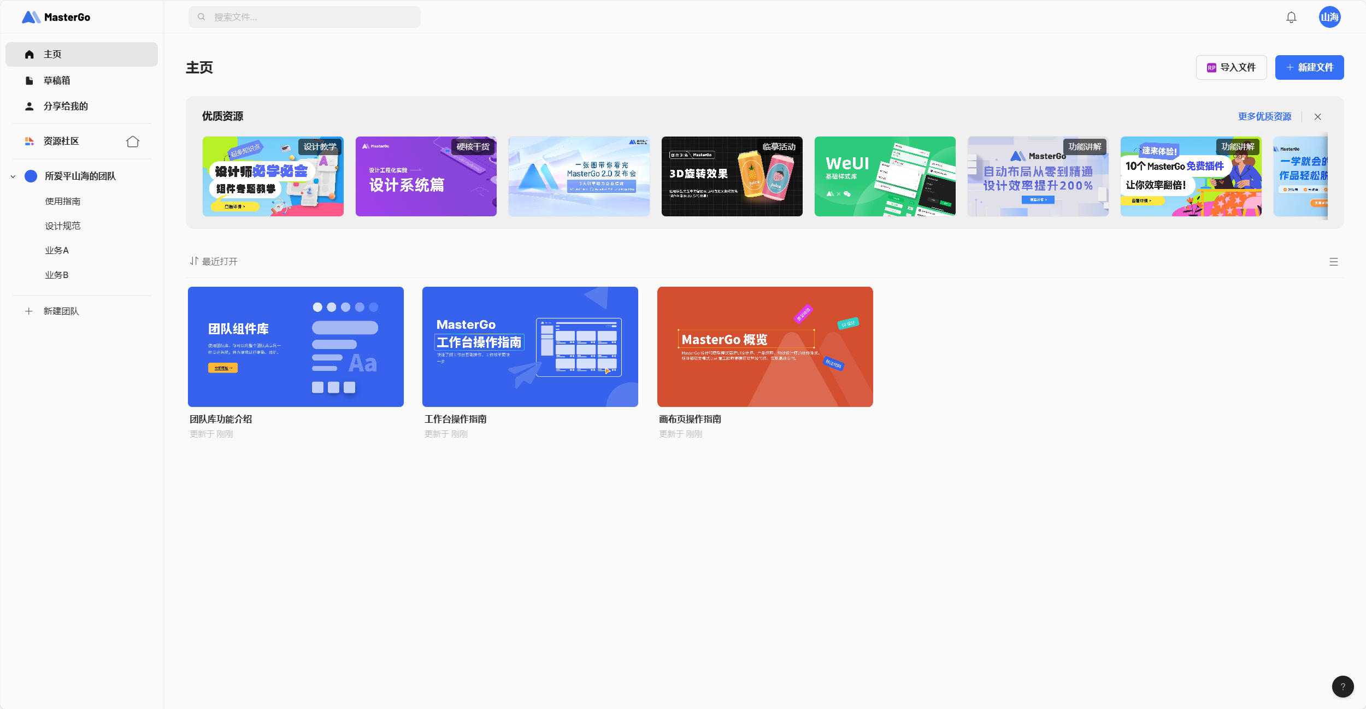Close the 优质资源 panel
Image resolution: width=1366 pixels, height=709 pixels.
click(1318, 116)
